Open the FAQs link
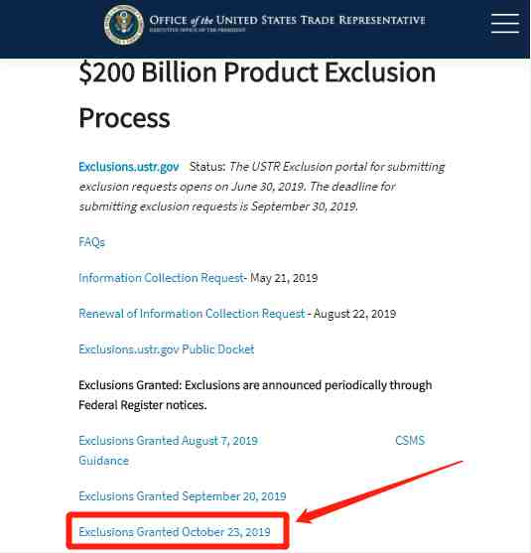 tap(91, 242)
